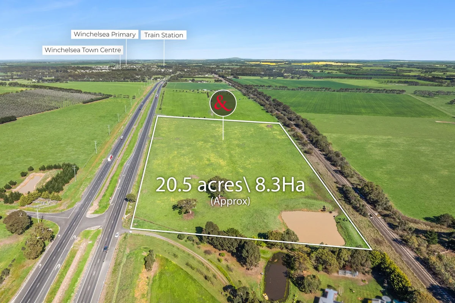Open the Winchelsea Primary location callout
Viewport: 455px width, 303px height.
click(105, 34)
